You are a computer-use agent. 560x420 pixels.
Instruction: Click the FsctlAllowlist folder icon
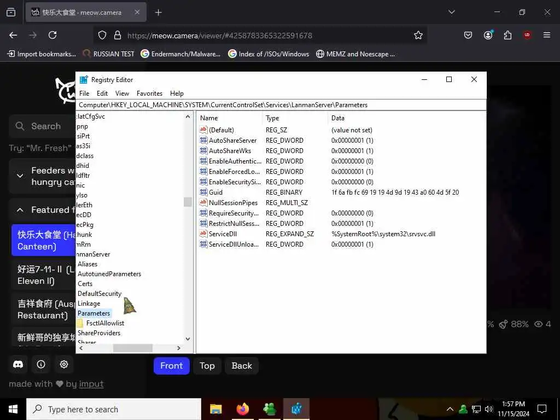[80, 323]
